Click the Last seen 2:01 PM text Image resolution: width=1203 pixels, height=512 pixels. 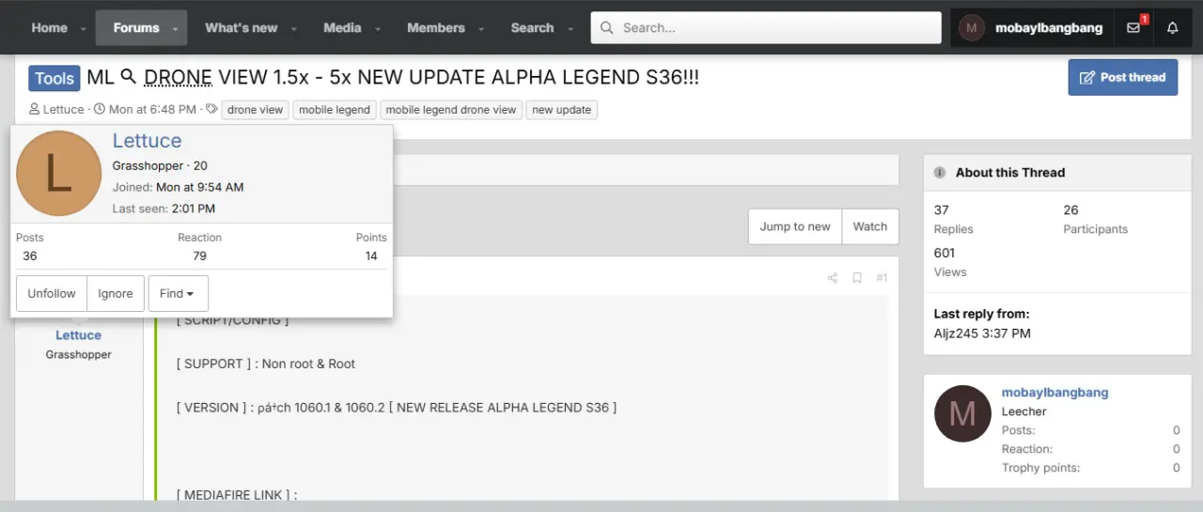click(164, 209)
